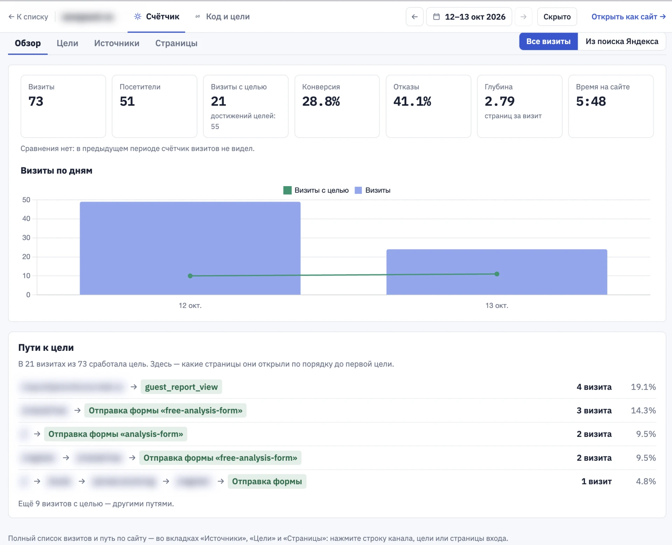The image size is (672, 545).
Task: Click the '3 визита' free-analysis-form goal tag
Action: point(166,410)
